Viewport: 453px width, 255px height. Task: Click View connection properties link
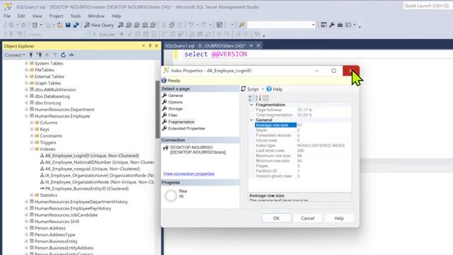[189, 174]
